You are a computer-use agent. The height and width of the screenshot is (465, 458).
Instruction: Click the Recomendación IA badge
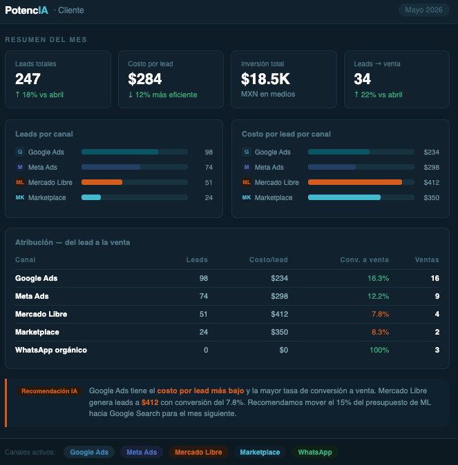click(49, 391)
